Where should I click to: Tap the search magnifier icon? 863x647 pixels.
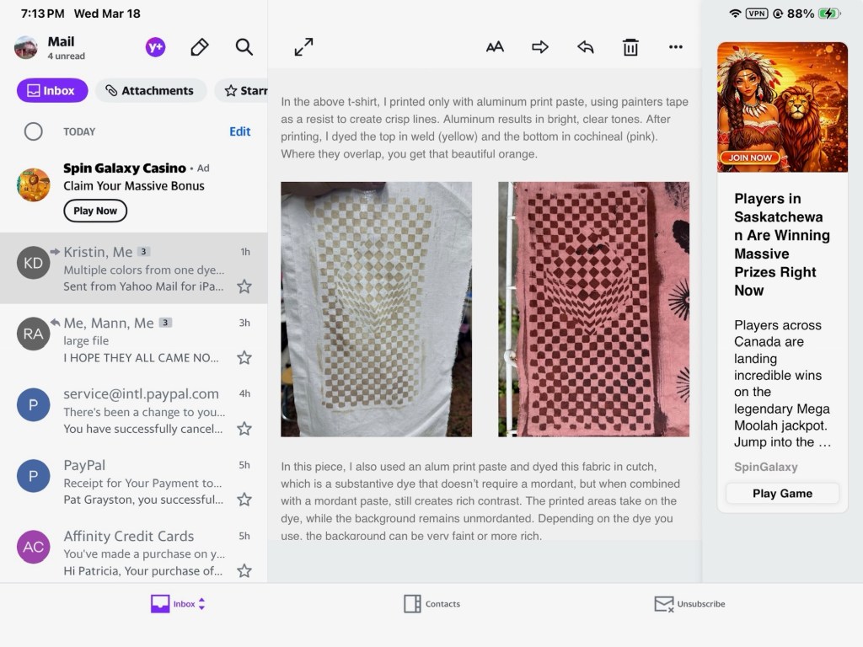244,47
